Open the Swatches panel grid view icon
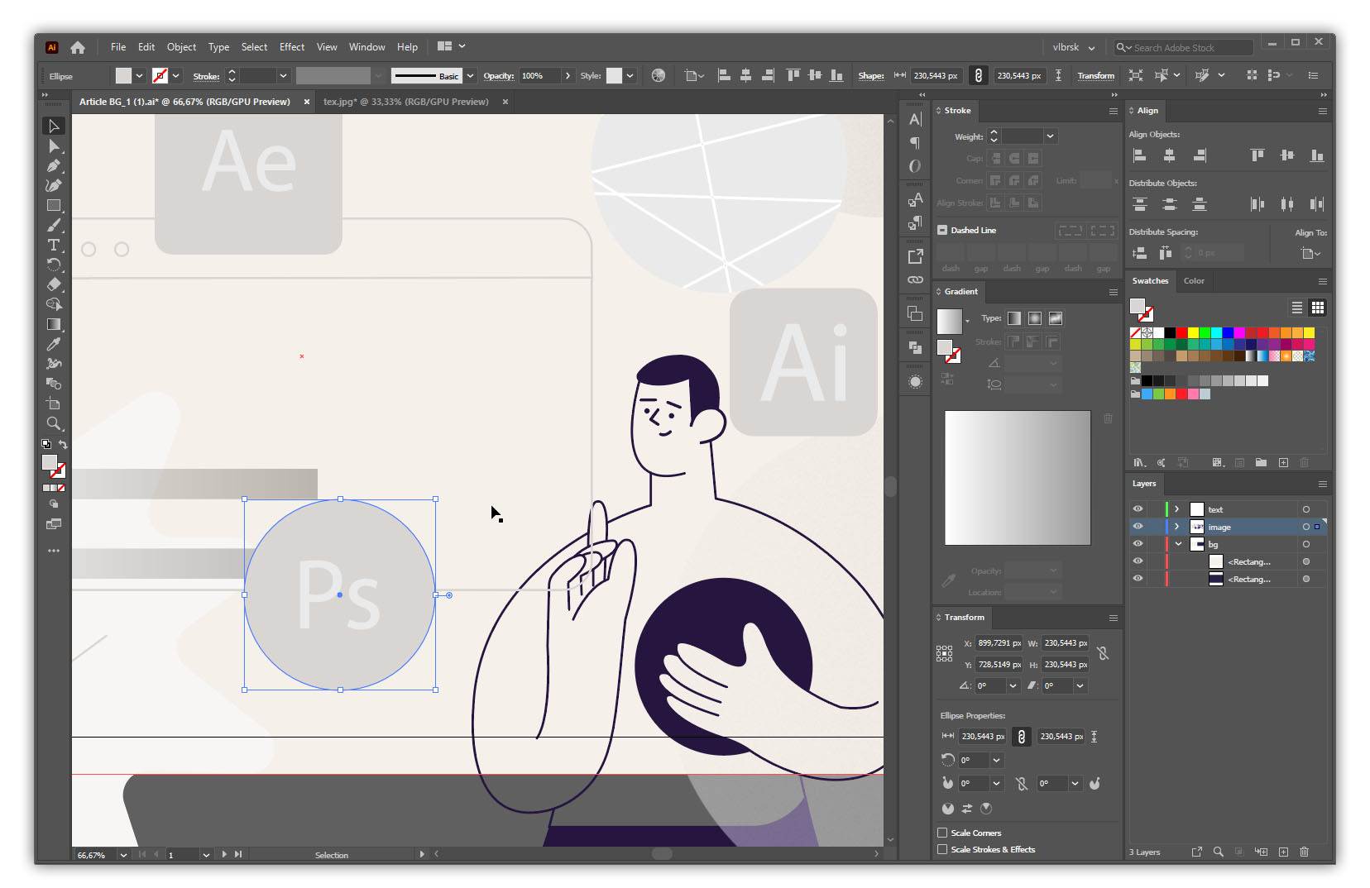This screenshot has width=1370, height=888. coord(1317,307)
